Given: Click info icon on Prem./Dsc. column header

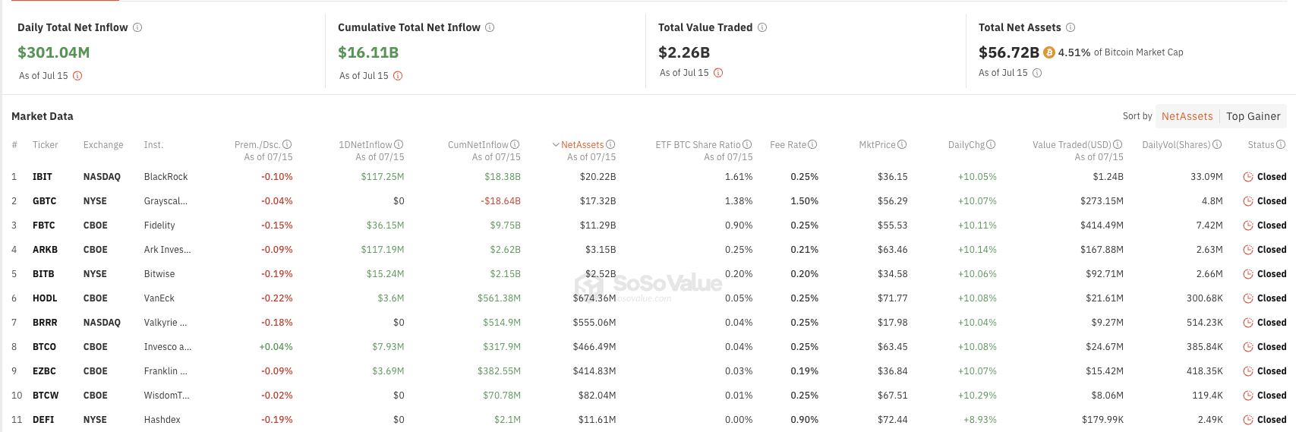Looking at the screenshot, I should [287, 144].
